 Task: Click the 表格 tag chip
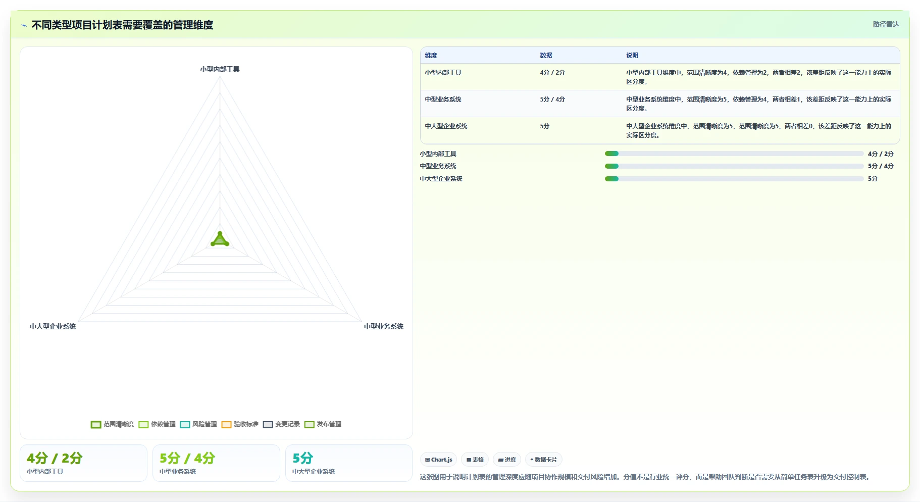pyautogui.click(x=475, y=460)
